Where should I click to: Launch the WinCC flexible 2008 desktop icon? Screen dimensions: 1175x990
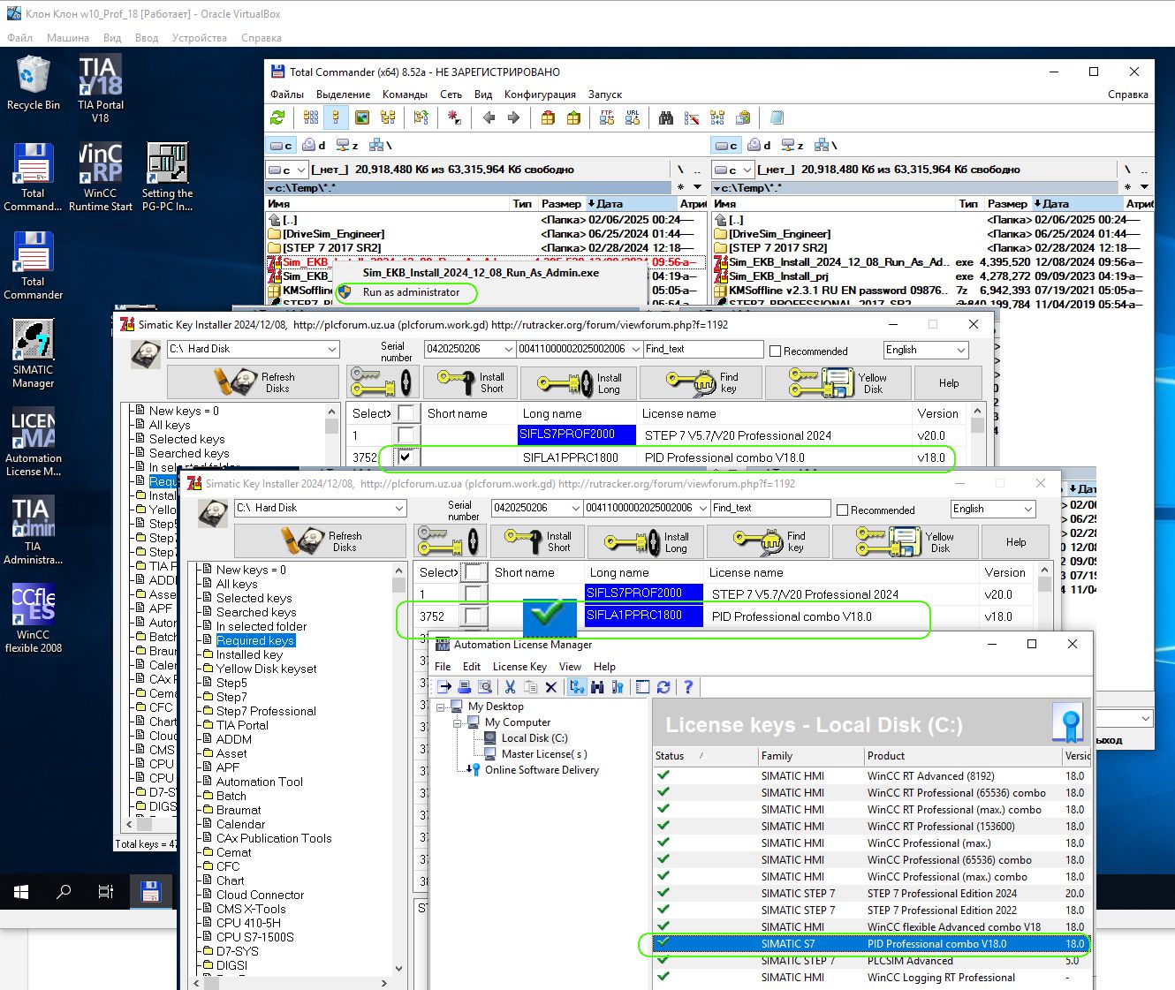point(34,618)
